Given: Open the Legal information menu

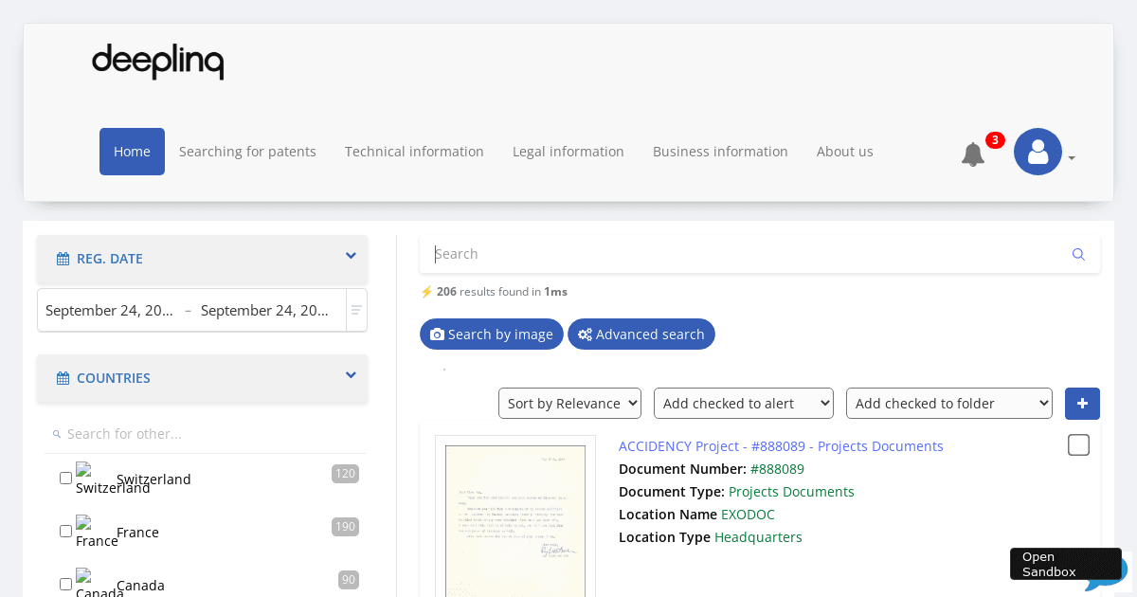Looking at the screenshot, I should 568,152.
